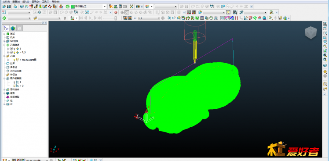Toggle light bulb of workplane 1
Image resolution: width=329 pixels, height=161 pixels.
pyautogui.click(x=15, y=82)
